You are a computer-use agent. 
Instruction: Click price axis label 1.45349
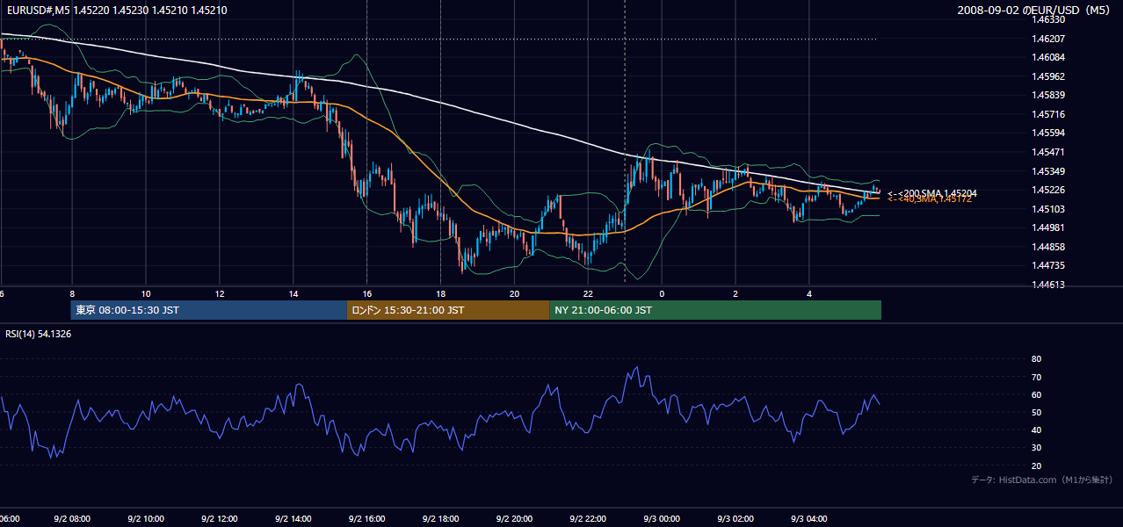[x=1048, y=171]
